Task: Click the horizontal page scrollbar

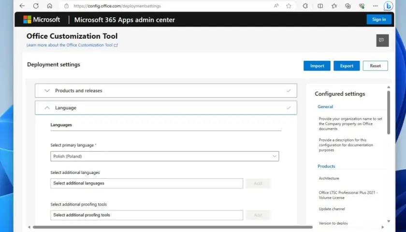Action: (173, 227)
